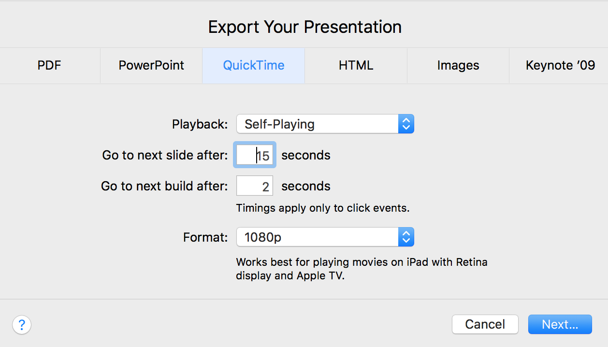Image resolution: width=608 pixels, height=347 pixels.
Task: Switch to the HTML export tab
Action: pos(356,66)
